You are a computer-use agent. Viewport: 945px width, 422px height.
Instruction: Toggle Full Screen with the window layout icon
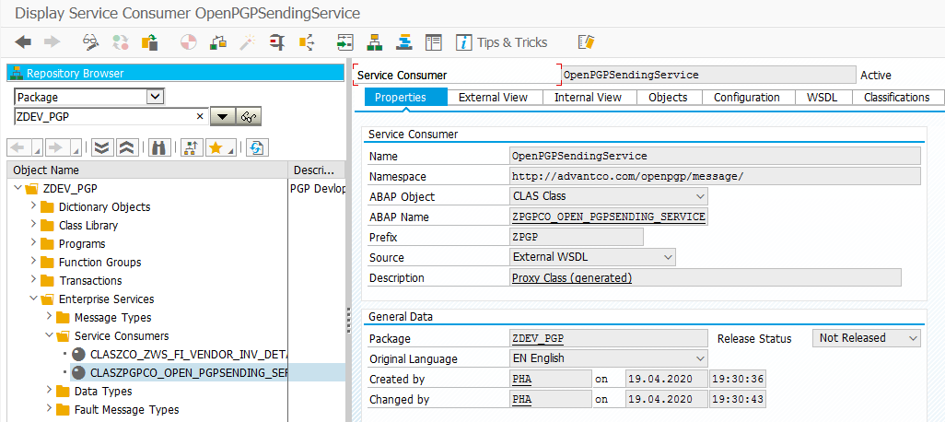click(433, 42)
